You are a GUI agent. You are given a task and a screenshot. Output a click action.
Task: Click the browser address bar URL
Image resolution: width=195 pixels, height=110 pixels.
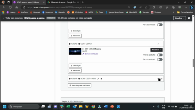point(60,7)
